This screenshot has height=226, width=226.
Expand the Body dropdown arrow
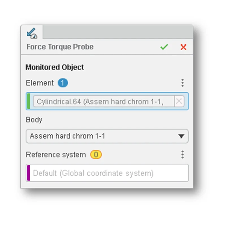pyautogui.click(x=181, y=136)
